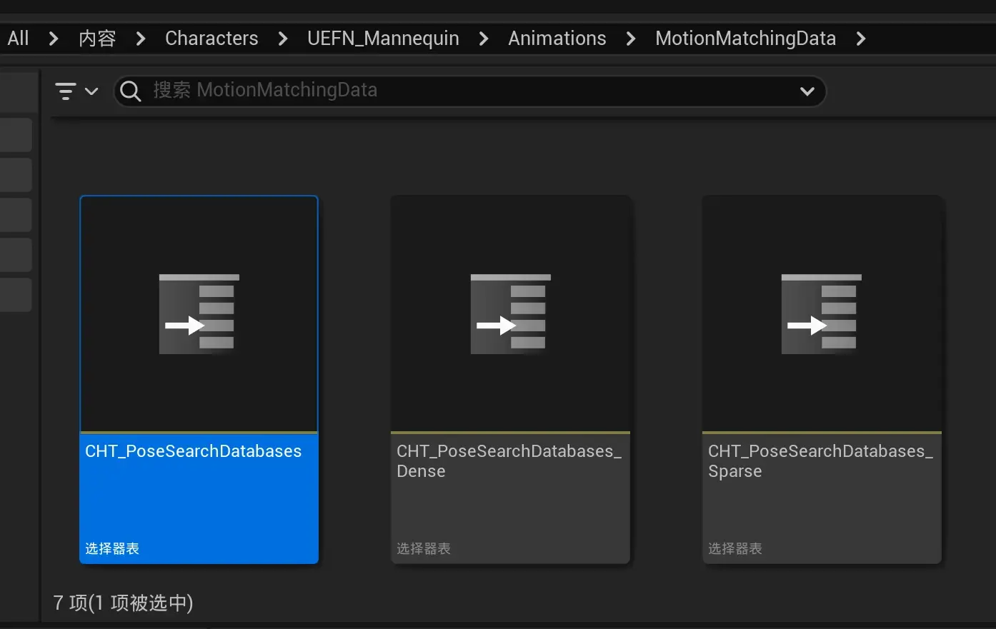
Task: Focus the 搜索 MotionMatchingData search field
Action: point(469,91)
